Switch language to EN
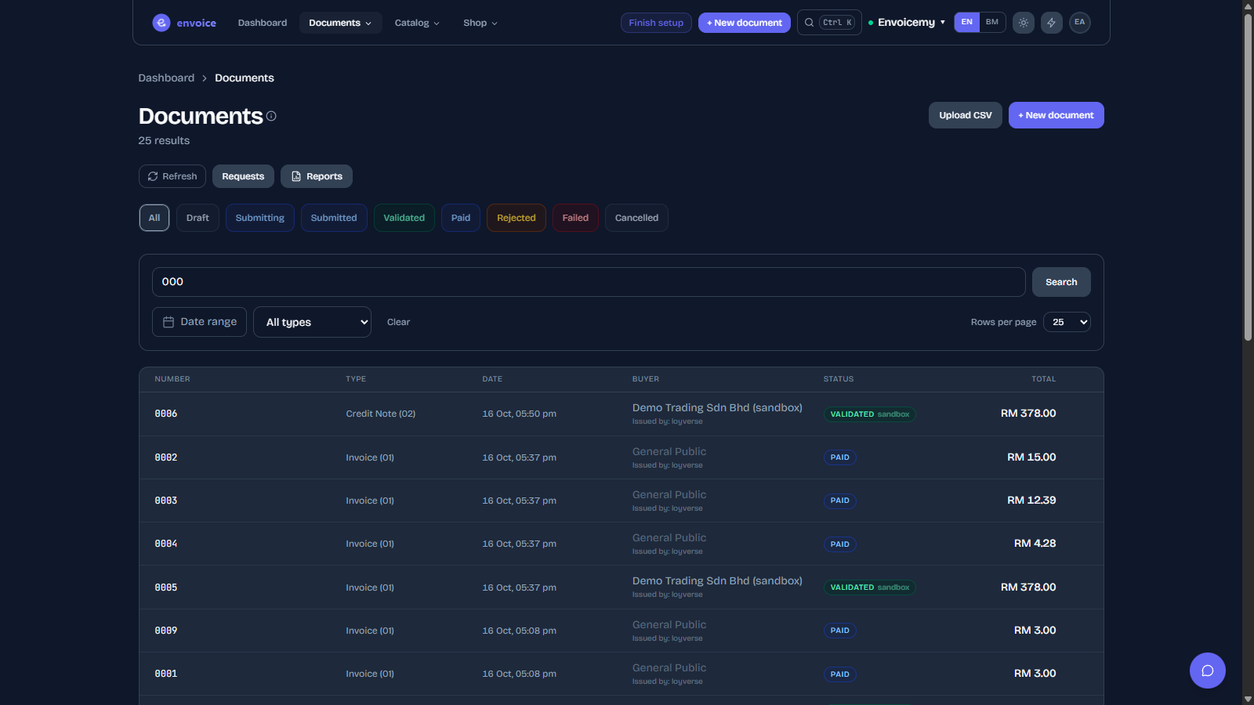This screenshot has height=705, width=1254. click(x=967, y=22)
